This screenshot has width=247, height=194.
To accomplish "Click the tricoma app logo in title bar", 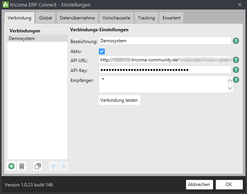I will click(x=6, y=5).
